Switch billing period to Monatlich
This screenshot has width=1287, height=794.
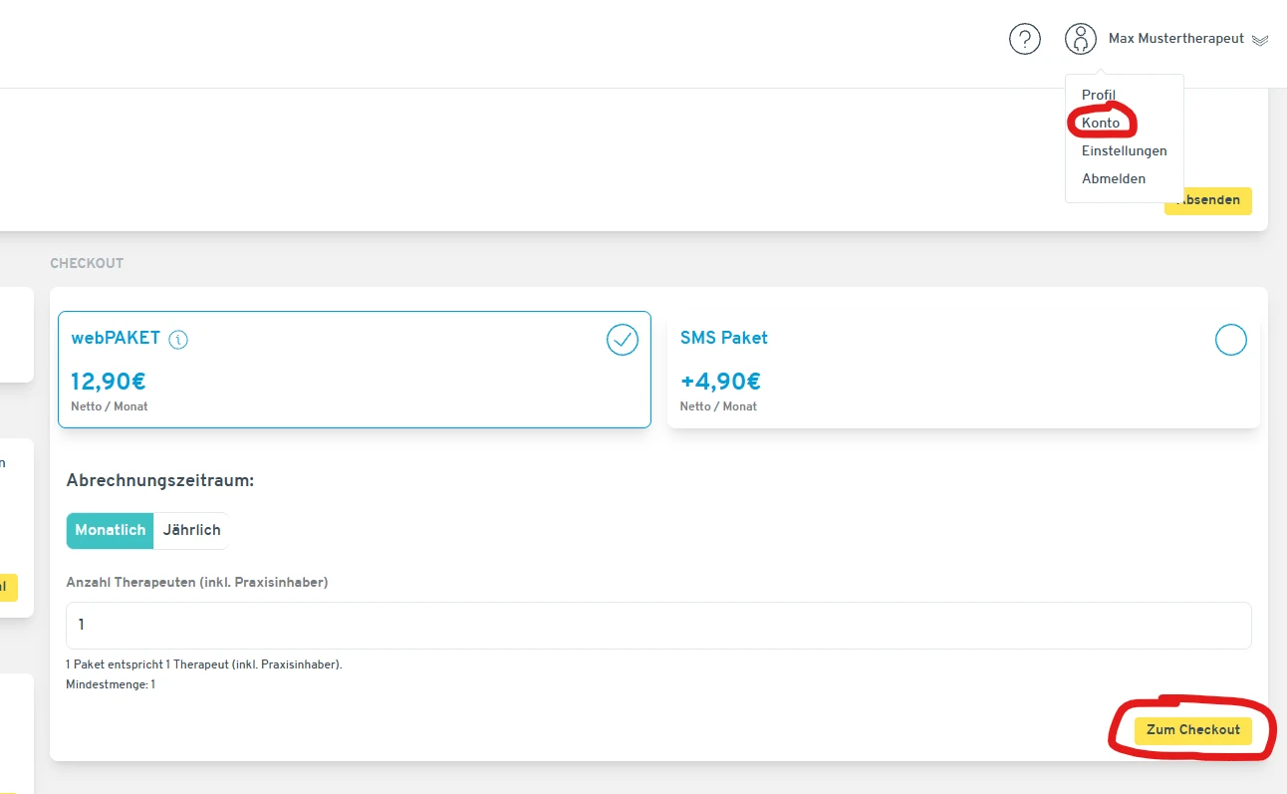(x=110, y=530)
